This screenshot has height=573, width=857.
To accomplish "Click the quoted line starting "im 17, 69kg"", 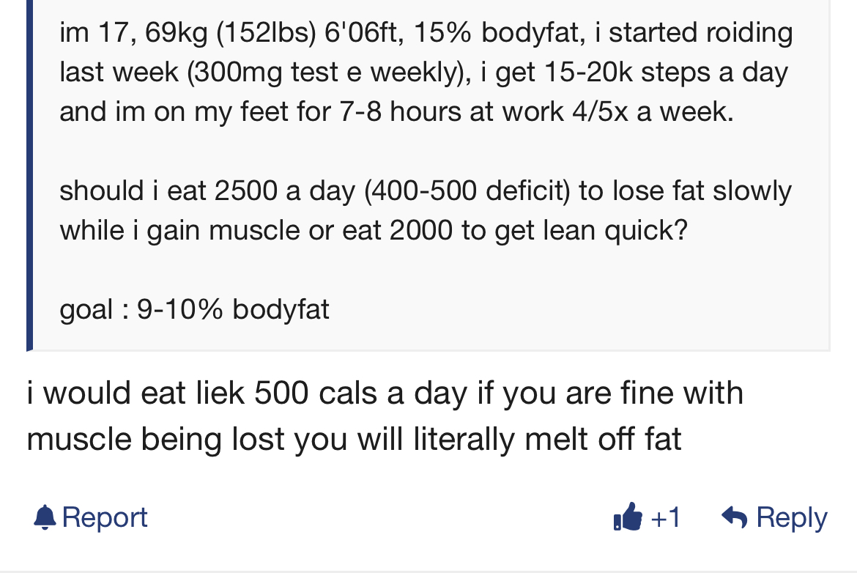I will (x=425, y=33).
